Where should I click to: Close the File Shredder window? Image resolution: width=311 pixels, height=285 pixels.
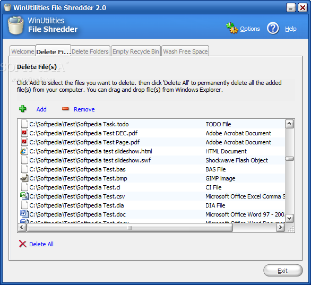pos(303,8)
